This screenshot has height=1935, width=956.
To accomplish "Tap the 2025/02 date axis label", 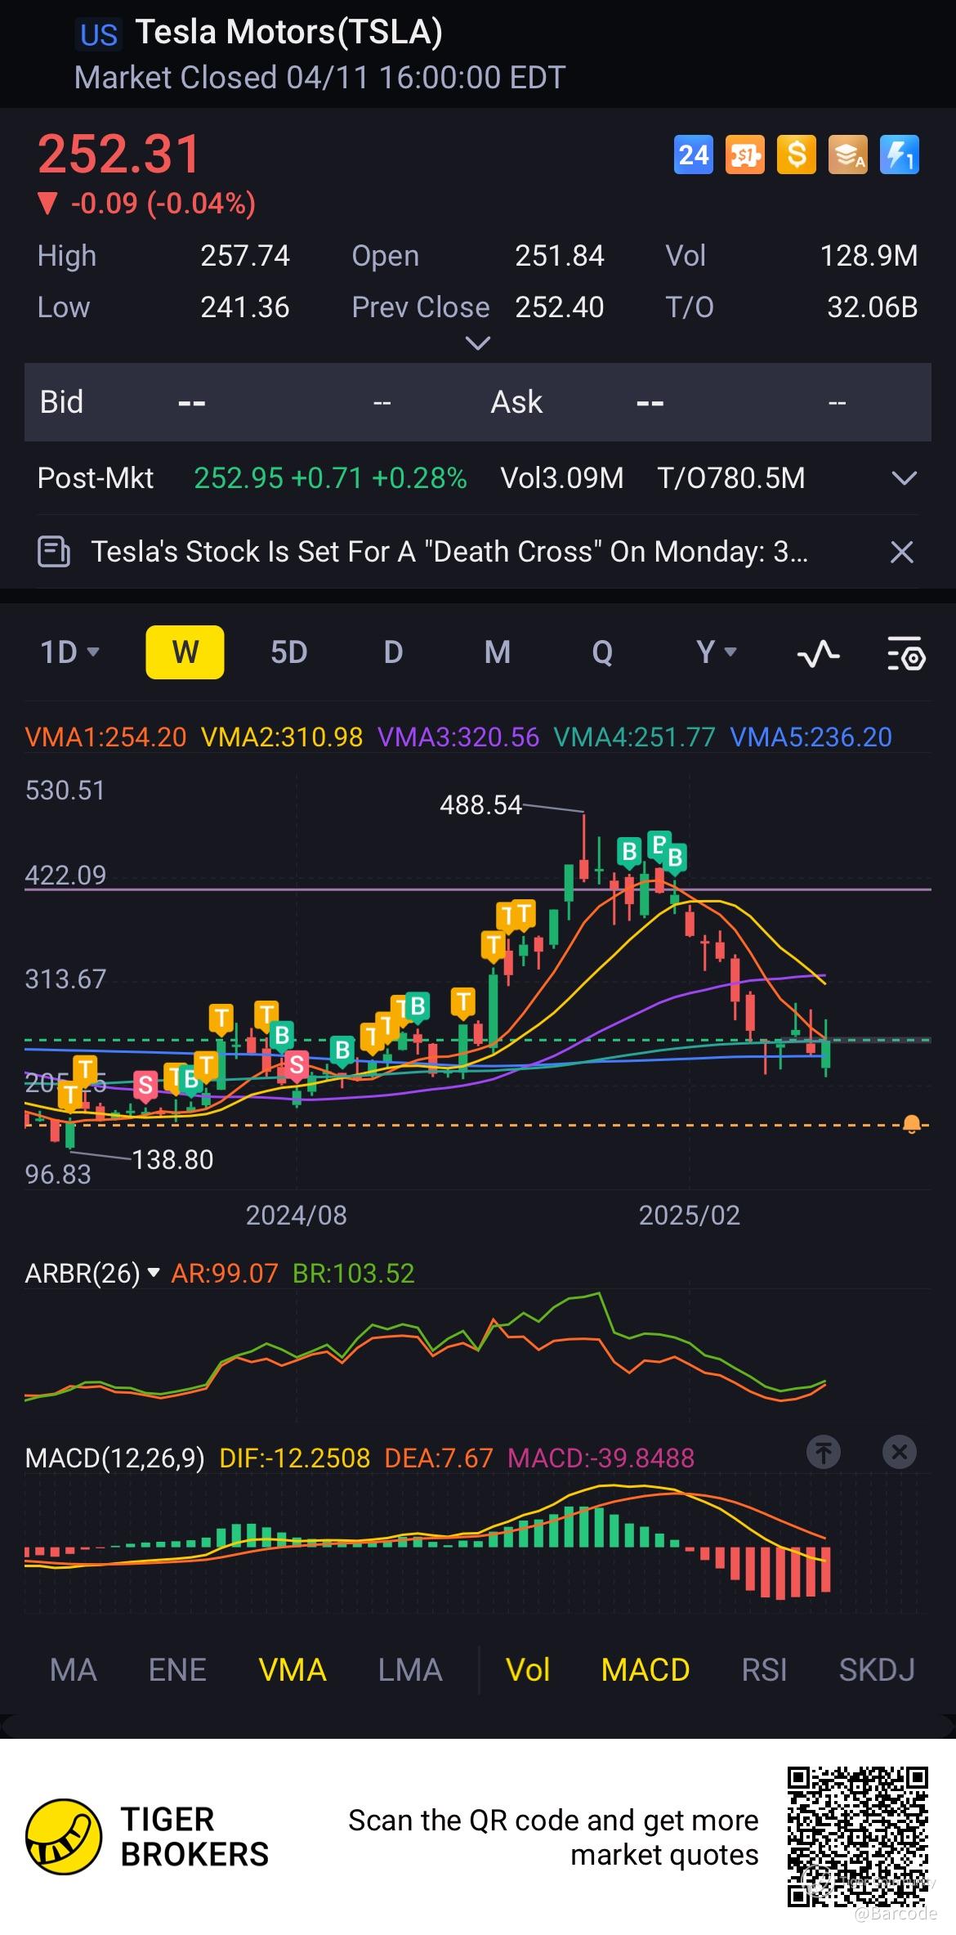I will pyautogui.click(x=690, y=1216).
